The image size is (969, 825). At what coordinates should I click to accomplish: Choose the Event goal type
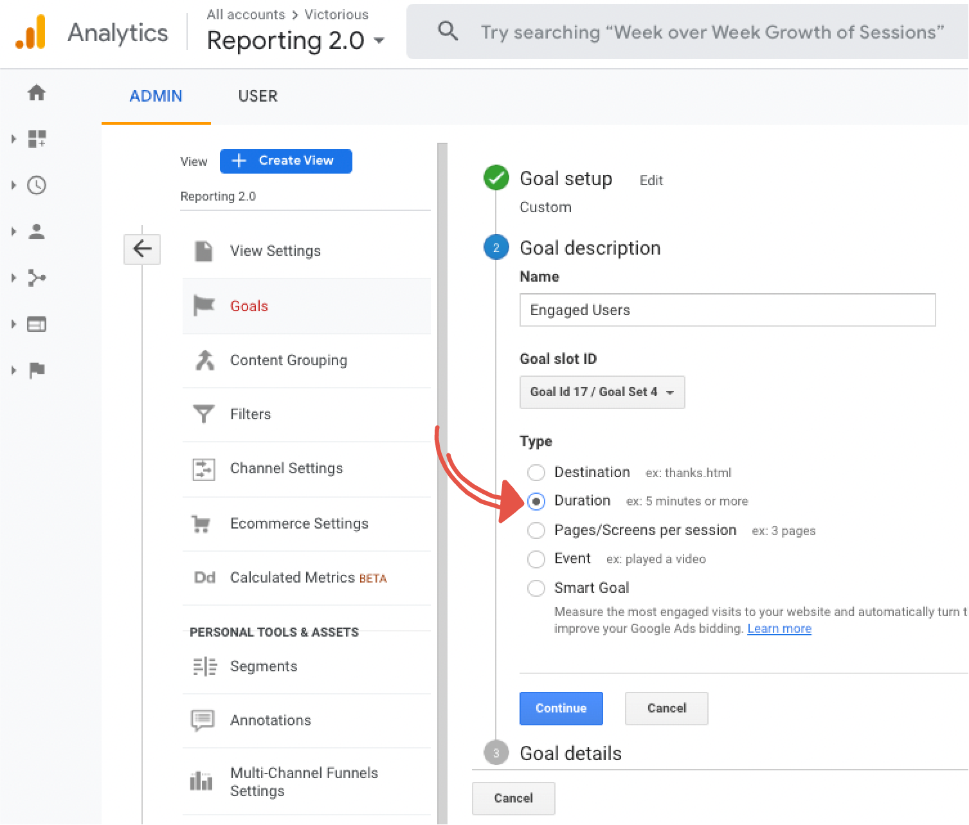click(x=536, y=559)
